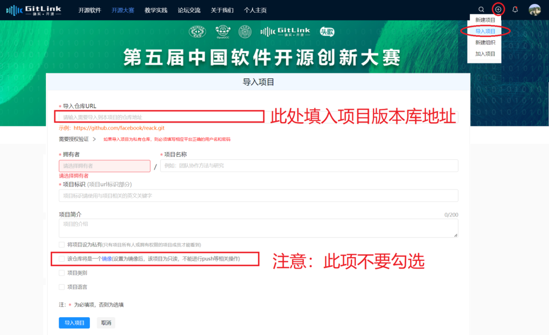Click the notification bell icon
This screenshot has height=335, width=549.
point(514,9)
